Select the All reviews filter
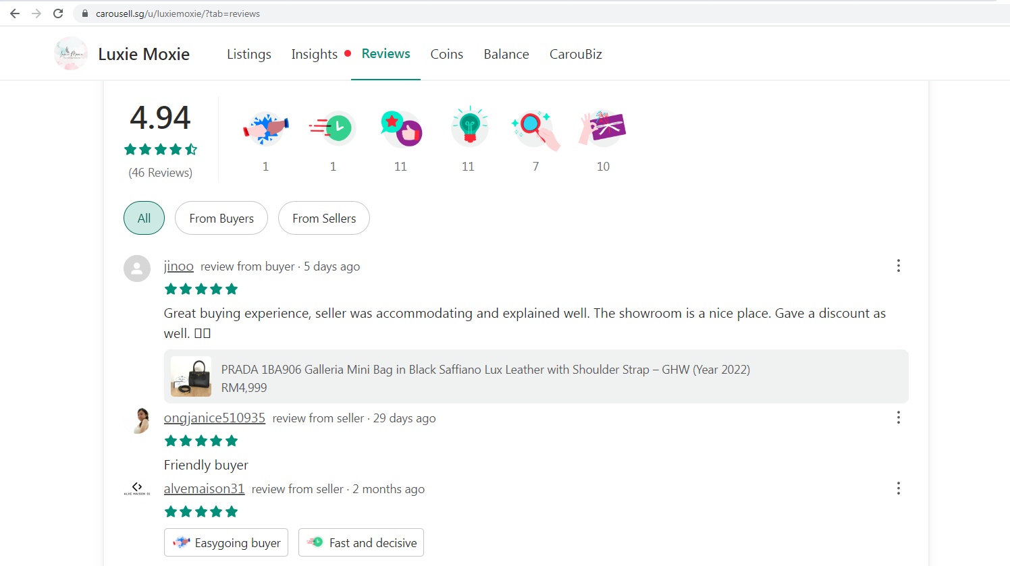This screenshot has height=566, width=1010. tap(144, 218)
